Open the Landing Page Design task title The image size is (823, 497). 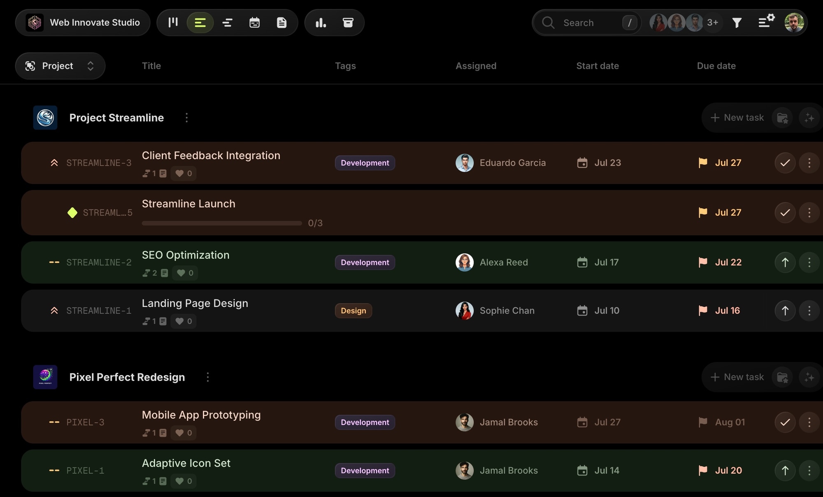coord(195,303)
